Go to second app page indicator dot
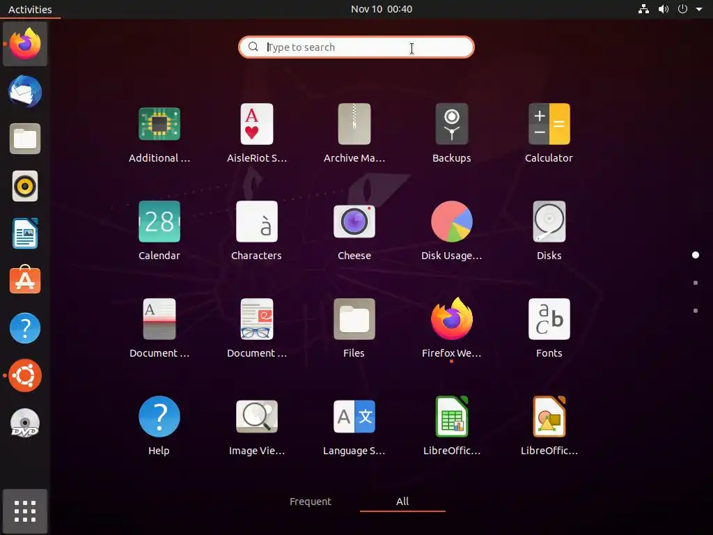713x535 pixels. pyautogui.click(x=696, y=283)
